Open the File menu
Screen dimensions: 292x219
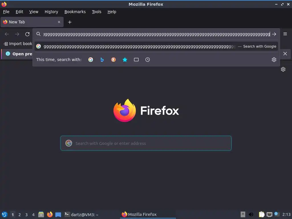pos(6,12)
